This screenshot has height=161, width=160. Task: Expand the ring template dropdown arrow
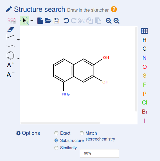click(18, 59)
